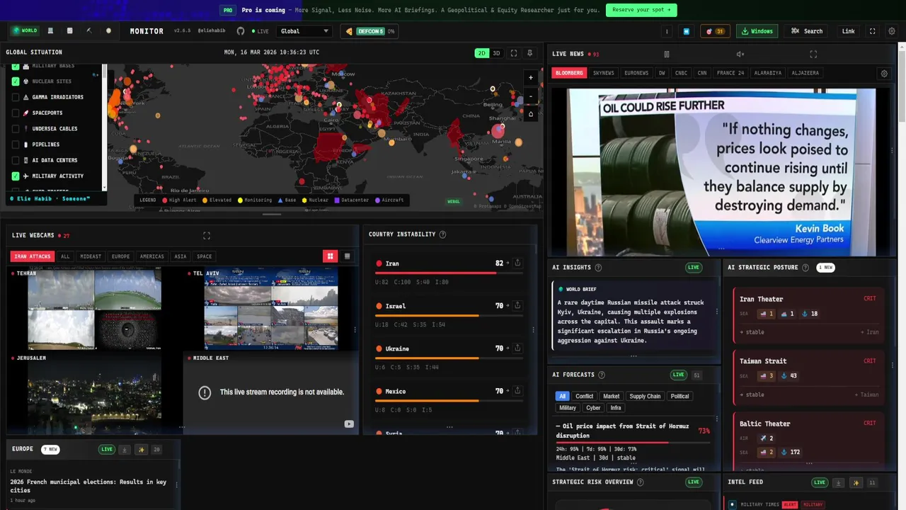This screenshot has width=906, height=510.
Task: Filter AI forecasts by Conflict
Action: click(584, 397)
